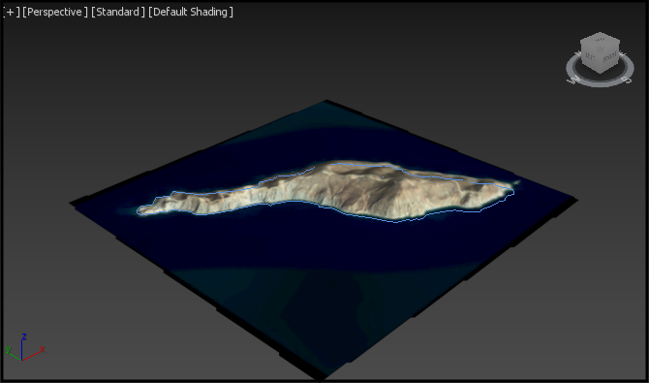
Task: Click the ViewCube Left face
Action: pyautogui.click(x=591, y=56)
